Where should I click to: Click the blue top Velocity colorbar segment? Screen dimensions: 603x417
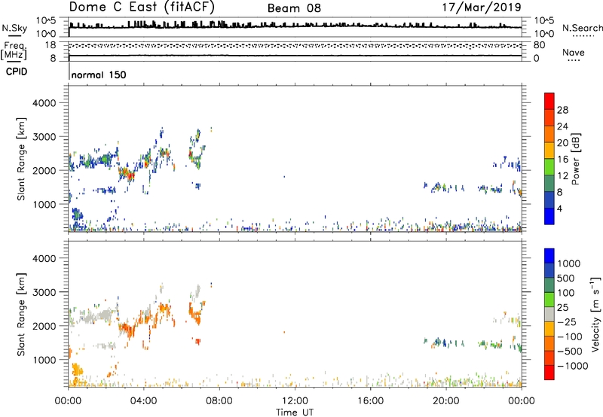click(549, 256)
